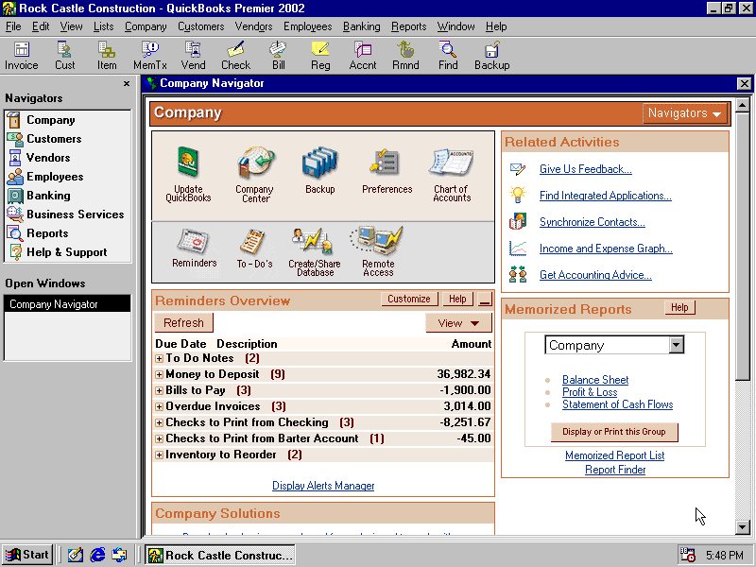The image size is (756, 567).
Task: Open the Vendors menu
Action: [x=253, y=26]
